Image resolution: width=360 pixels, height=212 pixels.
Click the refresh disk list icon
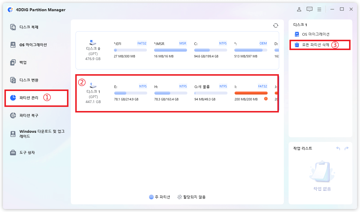276,26
